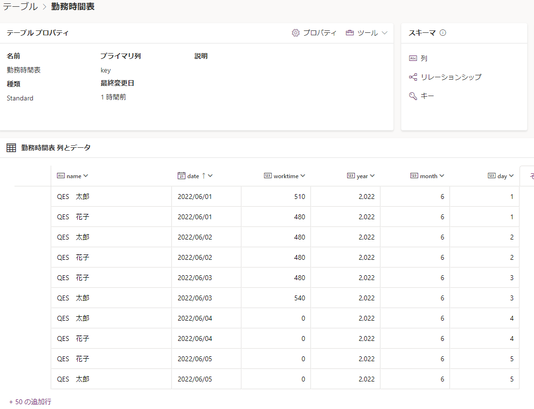Click the schema info icon
This screenshot has width=534, height=409.
pyautogui.click(x=443, y=33)
